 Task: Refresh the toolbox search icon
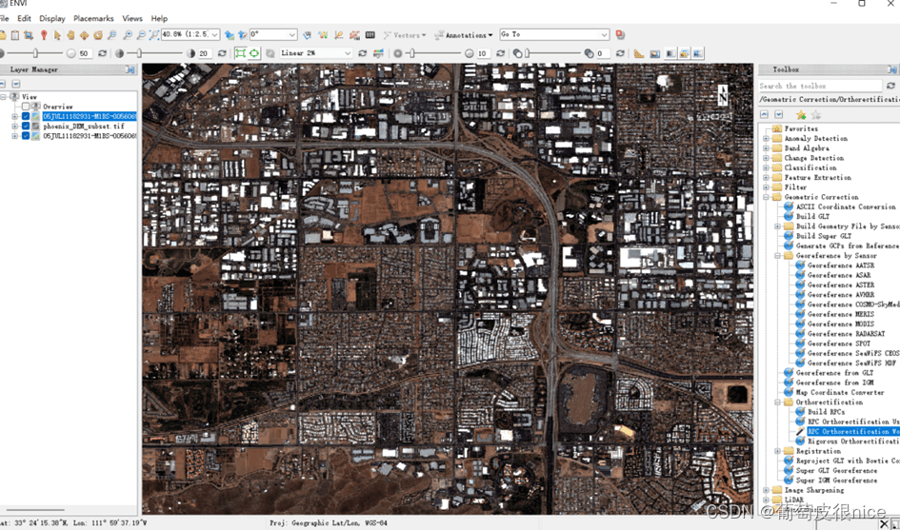[x=890, y=86]
